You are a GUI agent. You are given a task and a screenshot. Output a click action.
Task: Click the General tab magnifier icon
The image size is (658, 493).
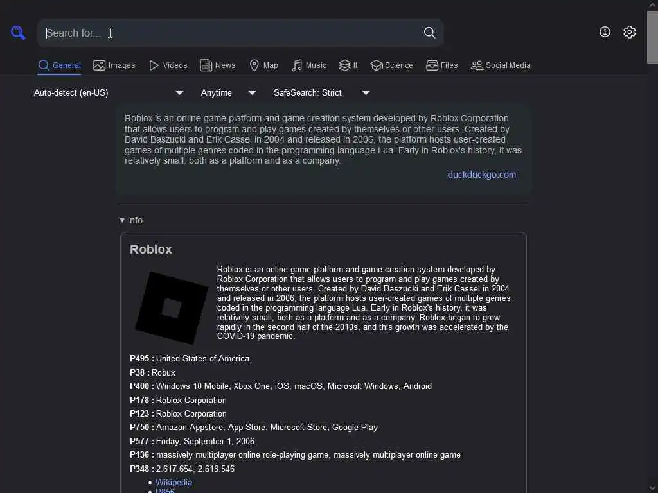click(x=44, y=65)
